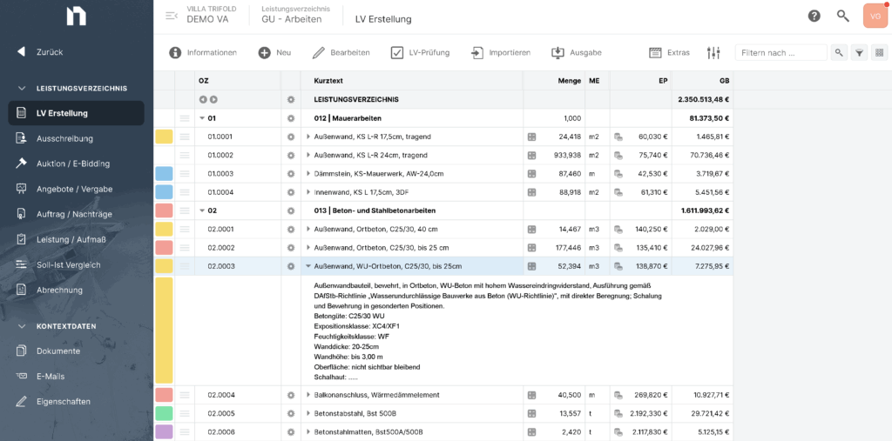The image size is (892, 441).
Task: Collapse the Außenwand WU-Ortbeton description
Action: (307, 266)
